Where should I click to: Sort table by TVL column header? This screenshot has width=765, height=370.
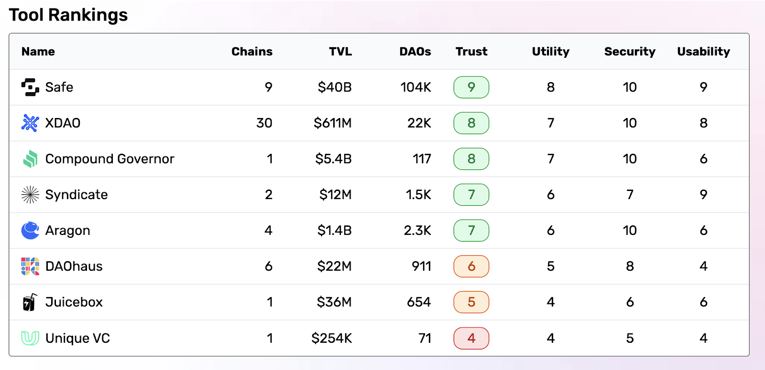tap(340, 52)
